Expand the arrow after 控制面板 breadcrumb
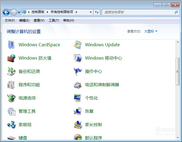 tap(48, 12)
